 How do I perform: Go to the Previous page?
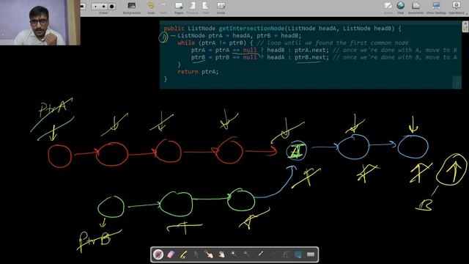click(x=192, y=8)
